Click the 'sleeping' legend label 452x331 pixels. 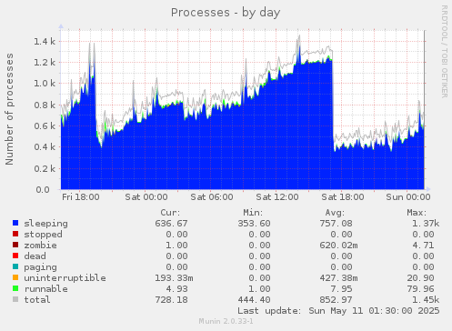coord(45,224)
